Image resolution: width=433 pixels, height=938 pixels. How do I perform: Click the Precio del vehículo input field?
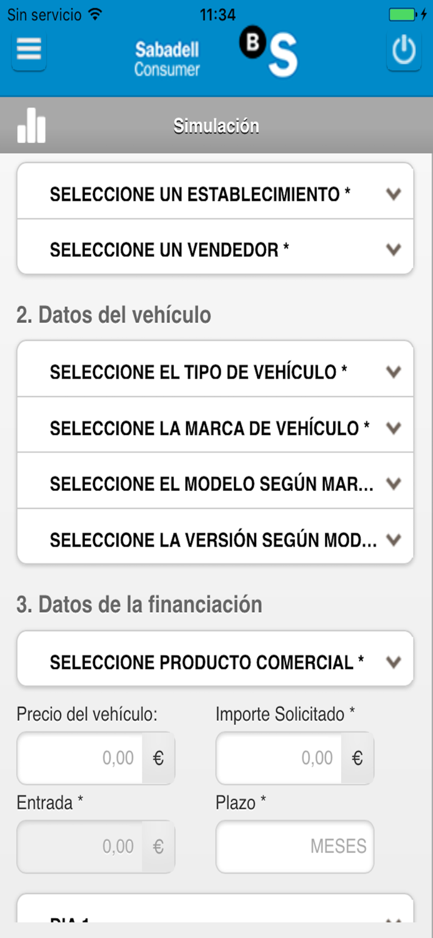coord(87,758)
